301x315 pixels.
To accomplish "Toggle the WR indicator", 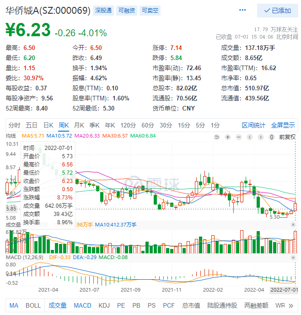I will [280, 306].
